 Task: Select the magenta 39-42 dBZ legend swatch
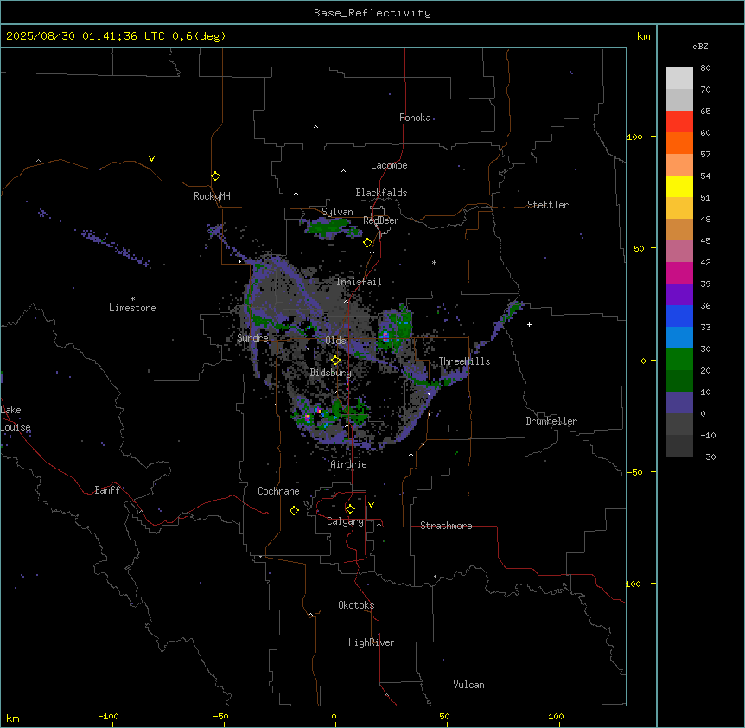point(679,272)
